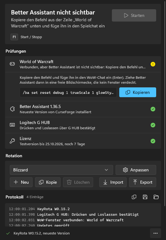Click the puzzle icon for Better Assistant
Screen dimensions: 166x240
(x=12, y=109)
